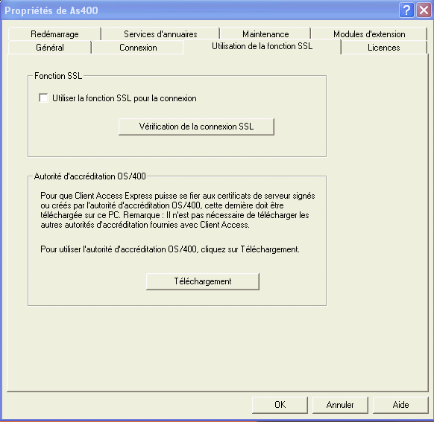Confirm with the OK button

(x=280, y=405)
